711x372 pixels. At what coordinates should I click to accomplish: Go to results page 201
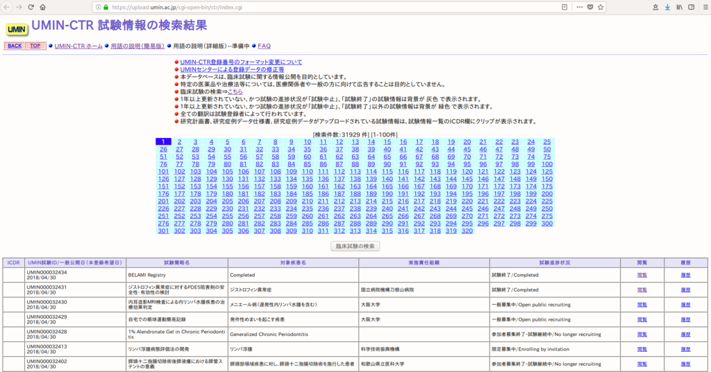pyautogui.click(x=163, y=202)
